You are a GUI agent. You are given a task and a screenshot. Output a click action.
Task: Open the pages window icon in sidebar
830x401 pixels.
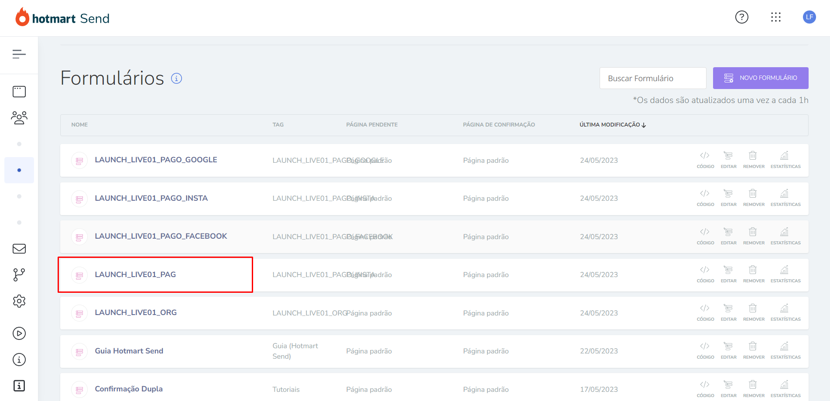(x=19, y=92)
